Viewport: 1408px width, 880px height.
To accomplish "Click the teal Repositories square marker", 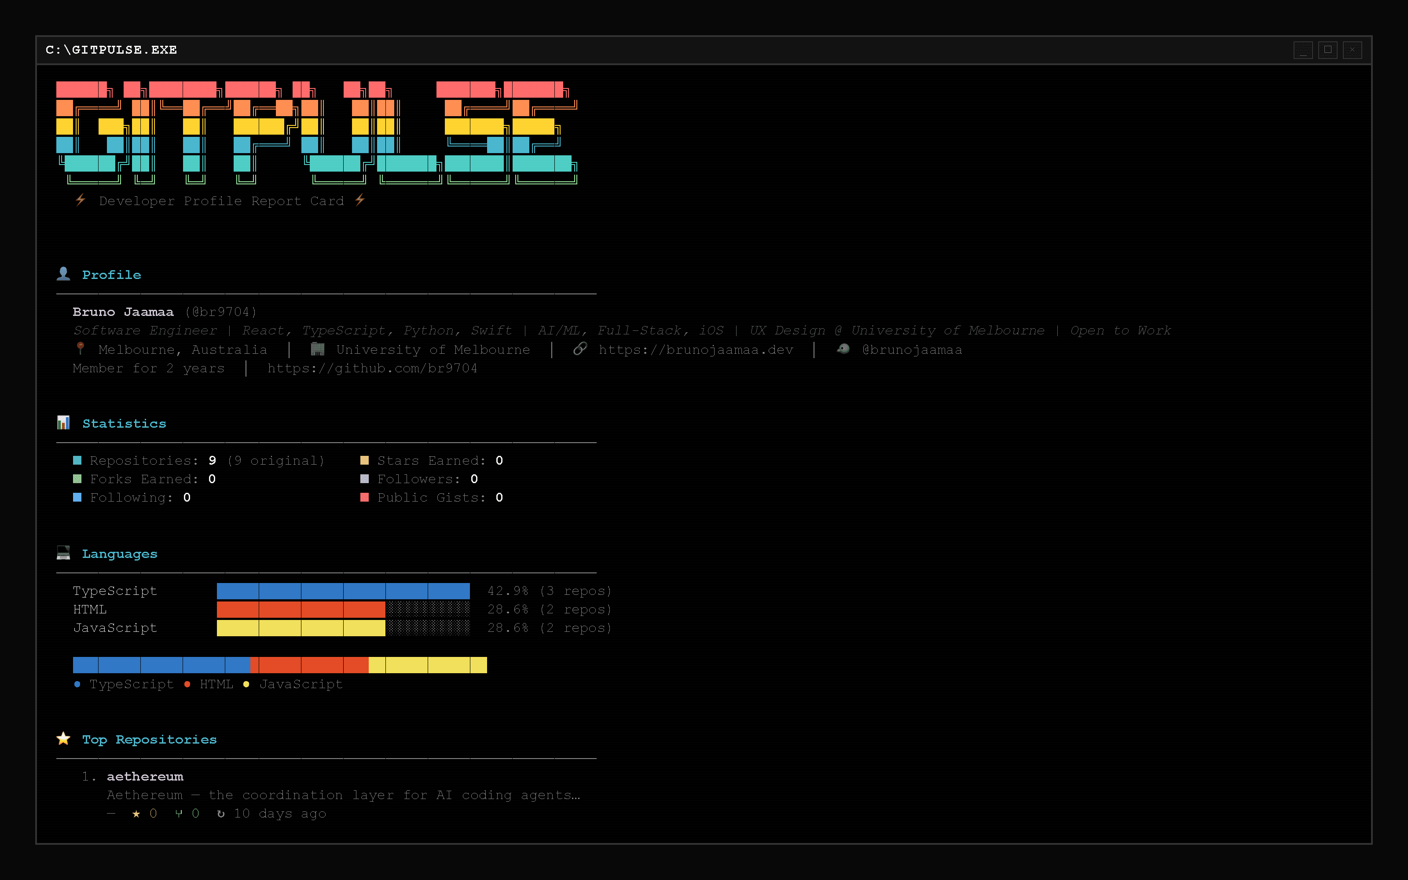I will [77, 460].
